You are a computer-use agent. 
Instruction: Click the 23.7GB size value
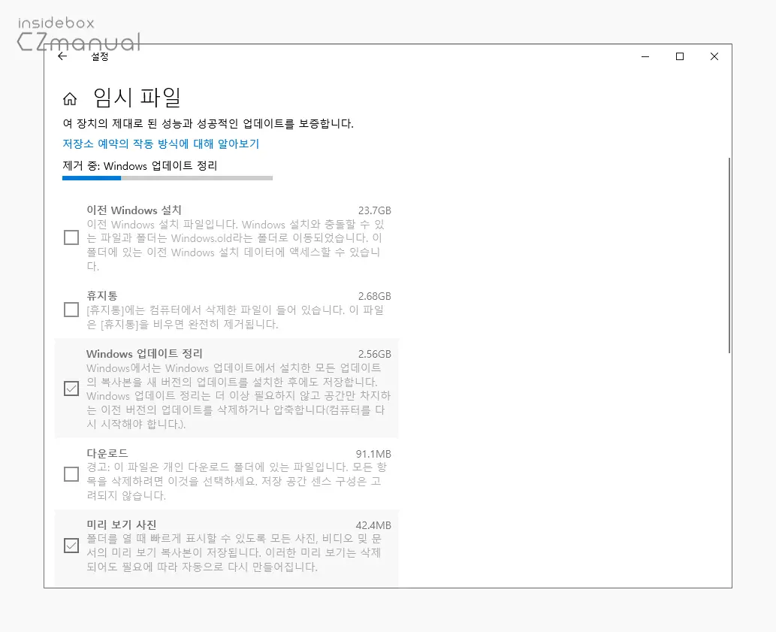[x=375, y=211]
